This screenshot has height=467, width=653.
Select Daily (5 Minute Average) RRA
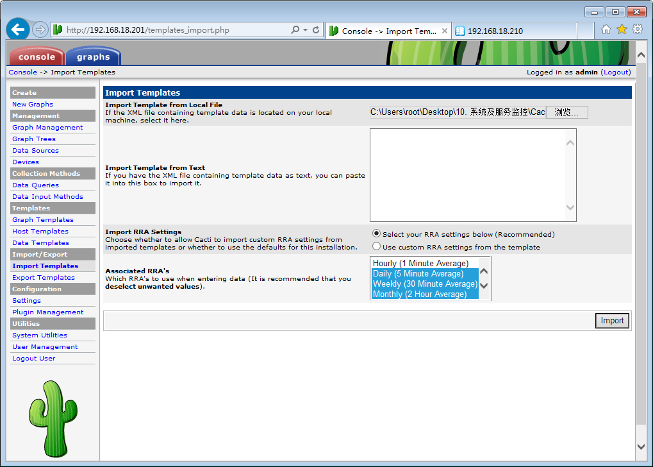coord(425,273)
